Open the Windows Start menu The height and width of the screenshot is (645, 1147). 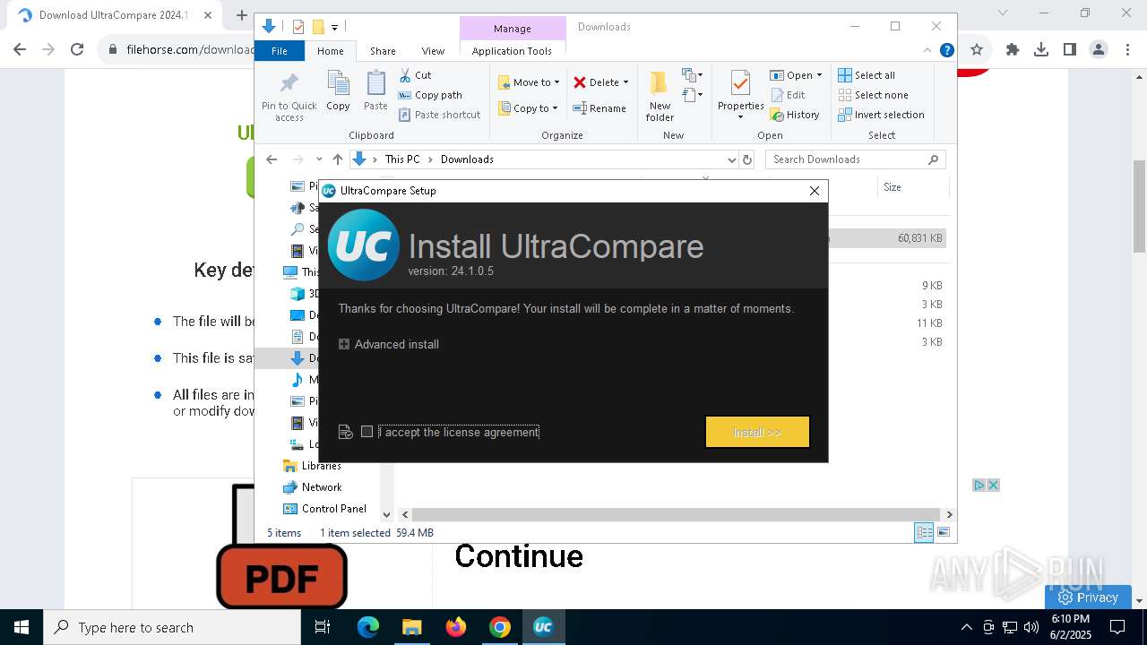[22, 627]
